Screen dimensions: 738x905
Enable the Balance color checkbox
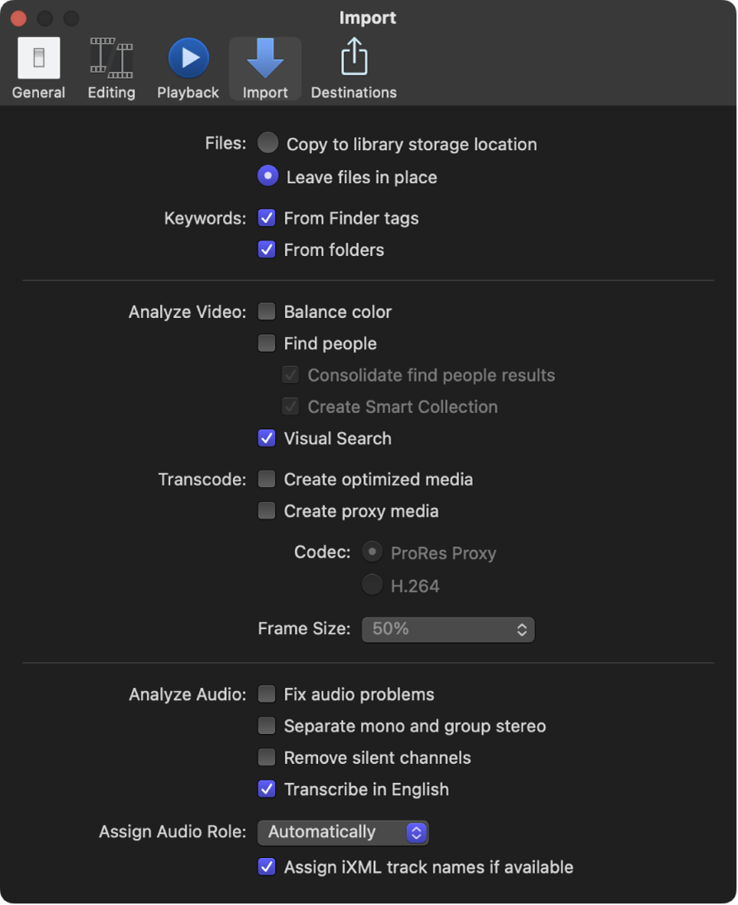266,311
